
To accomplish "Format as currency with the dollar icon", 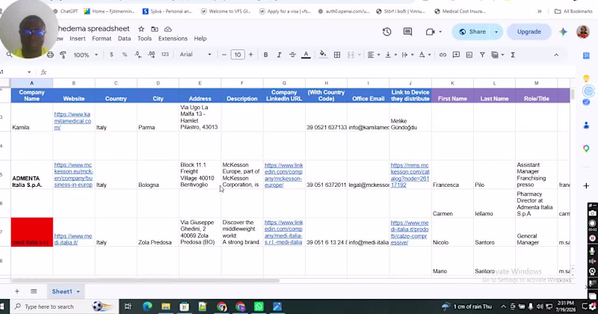I will 111,55.
